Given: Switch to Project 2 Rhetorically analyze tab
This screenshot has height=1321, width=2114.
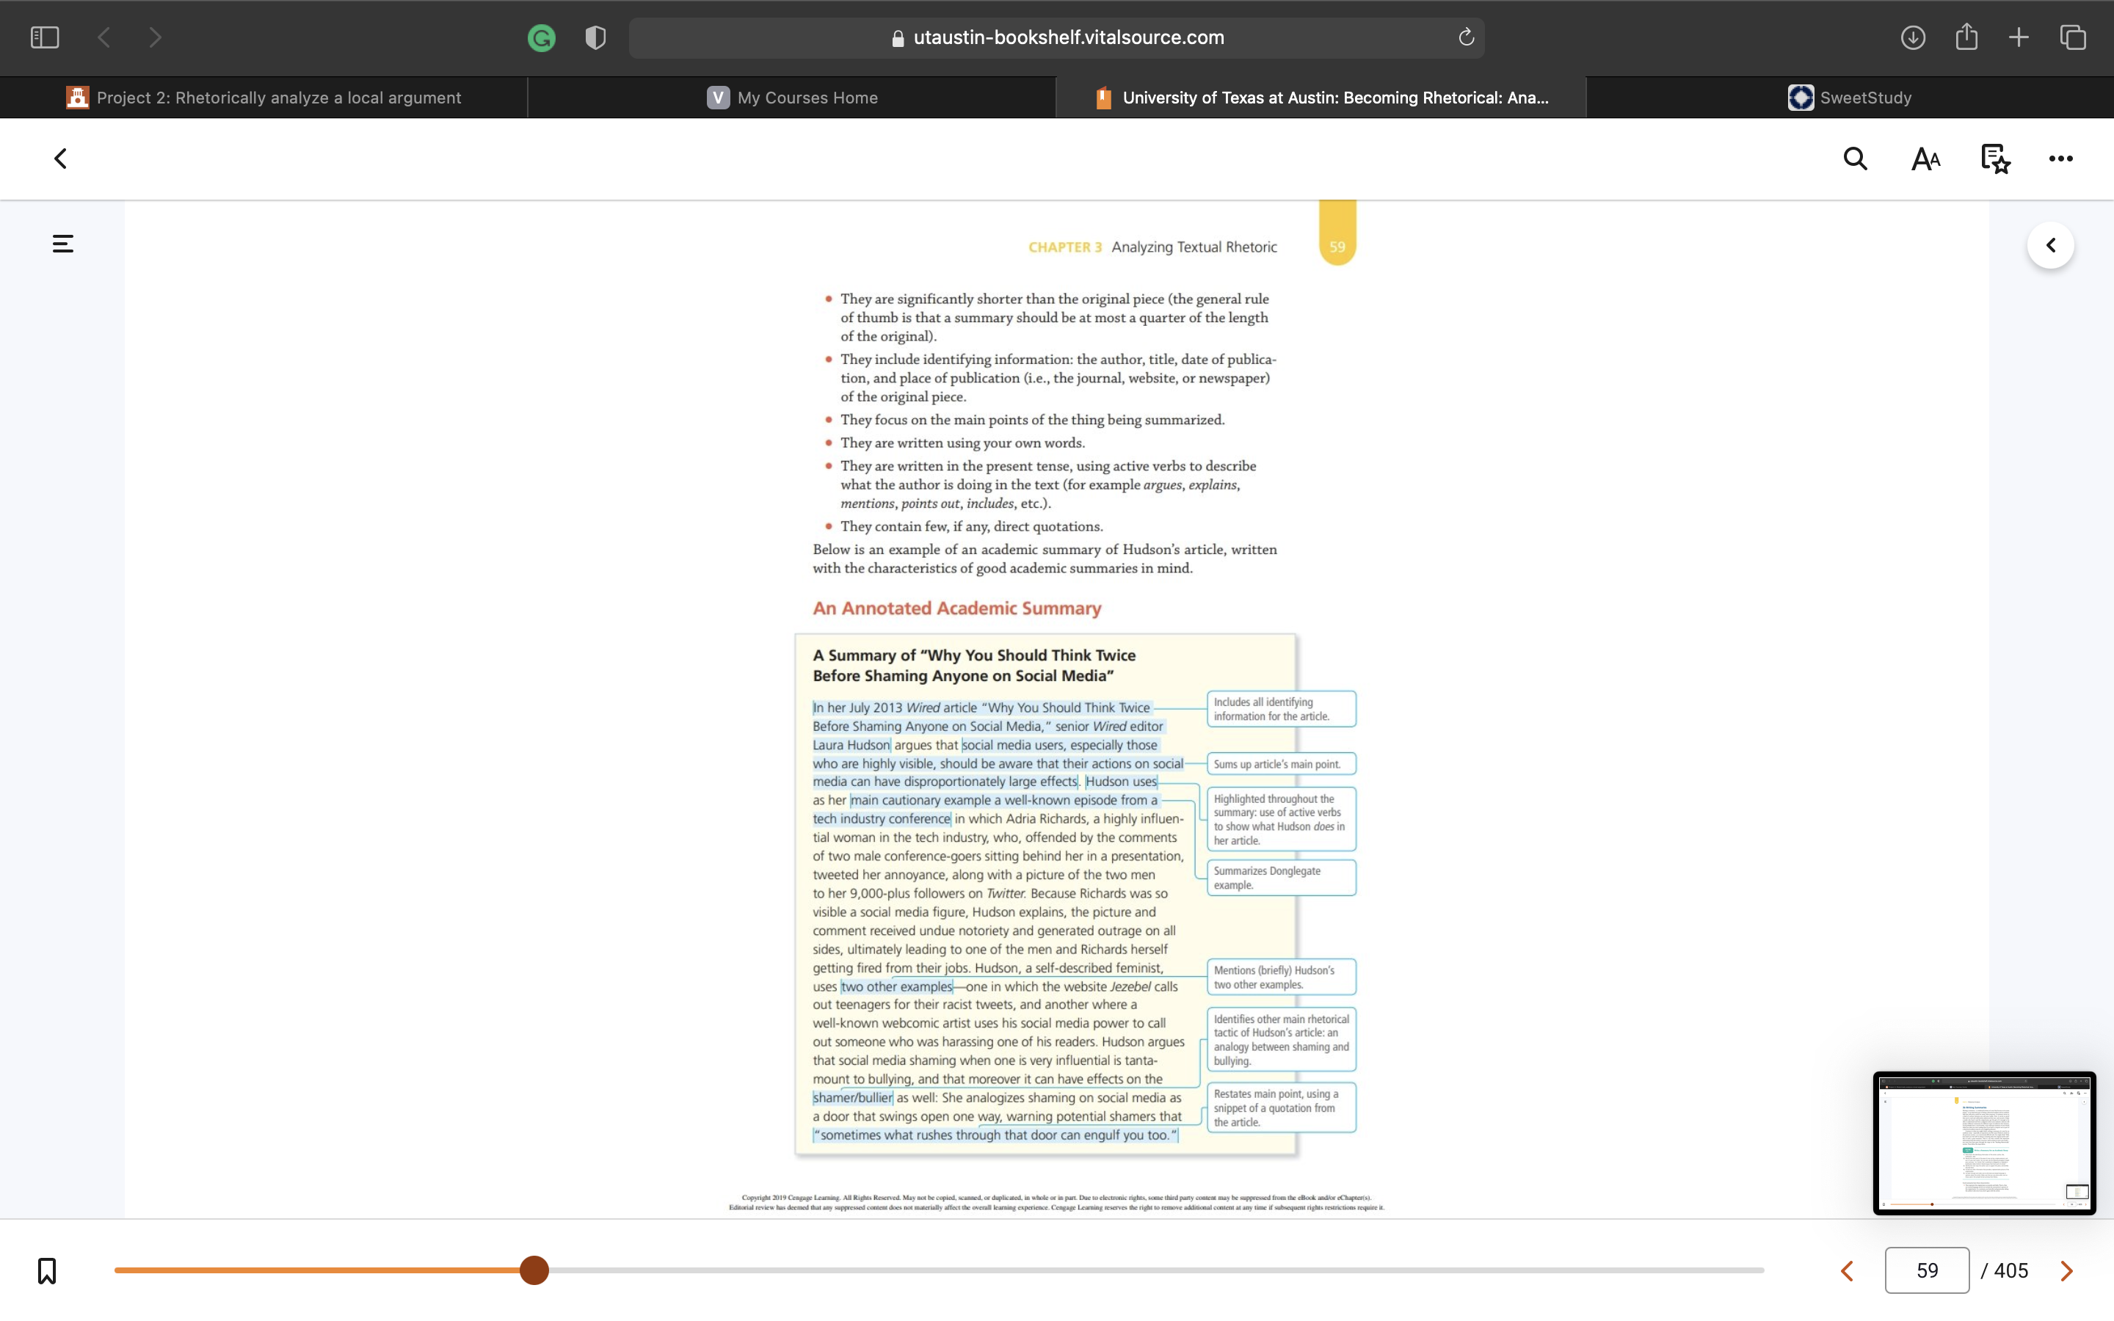Looking at the screenshot, I should point(264,98).
